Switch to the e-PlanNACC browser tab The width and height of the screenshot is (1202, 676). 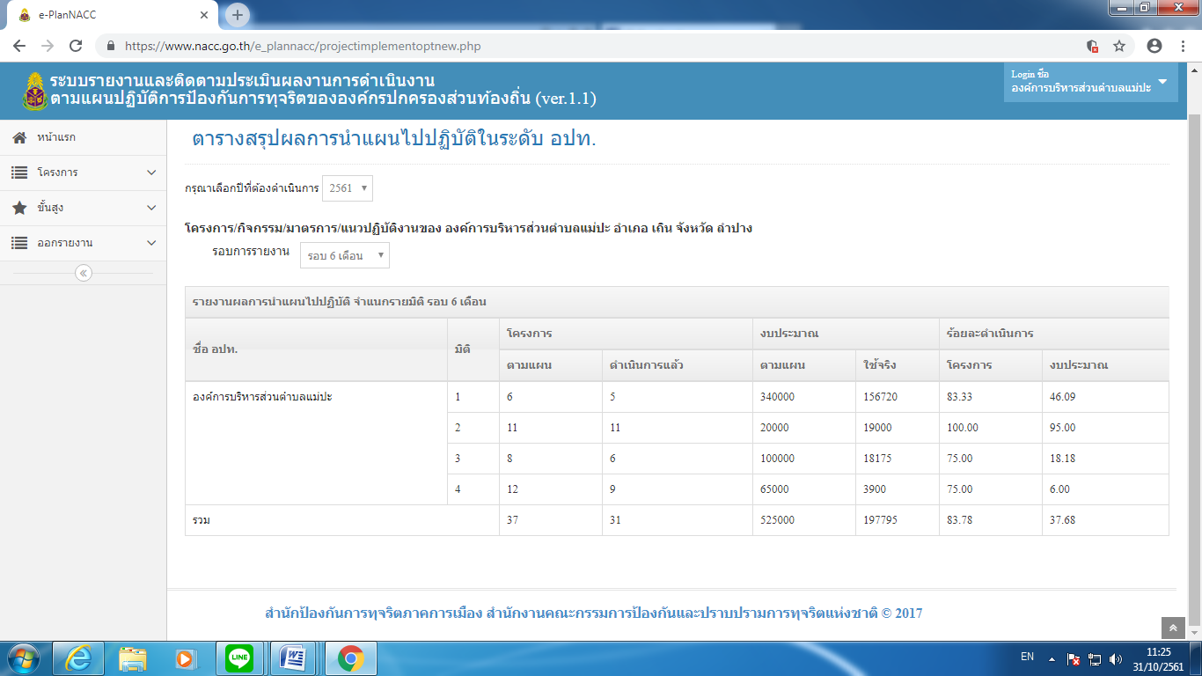[110, 15]
